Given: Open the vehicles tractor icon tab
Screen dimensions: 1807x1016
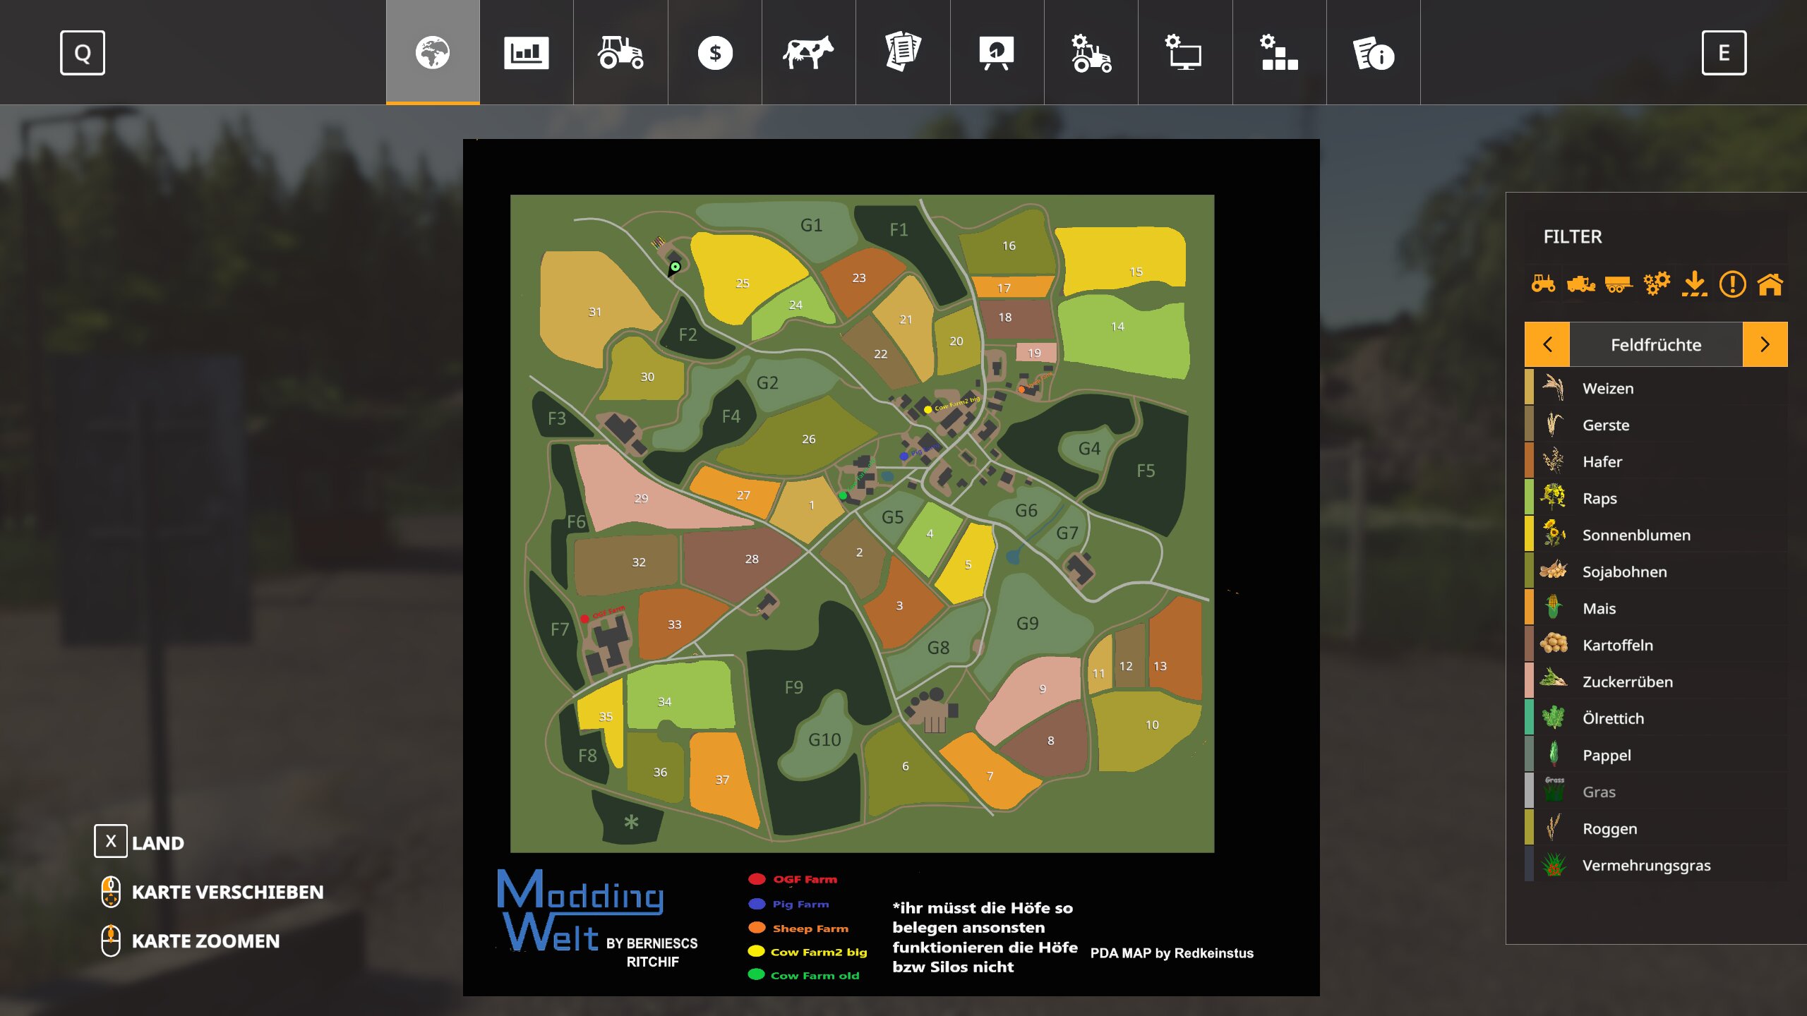Looking at the screenshot, I should [x=620, y=53].
